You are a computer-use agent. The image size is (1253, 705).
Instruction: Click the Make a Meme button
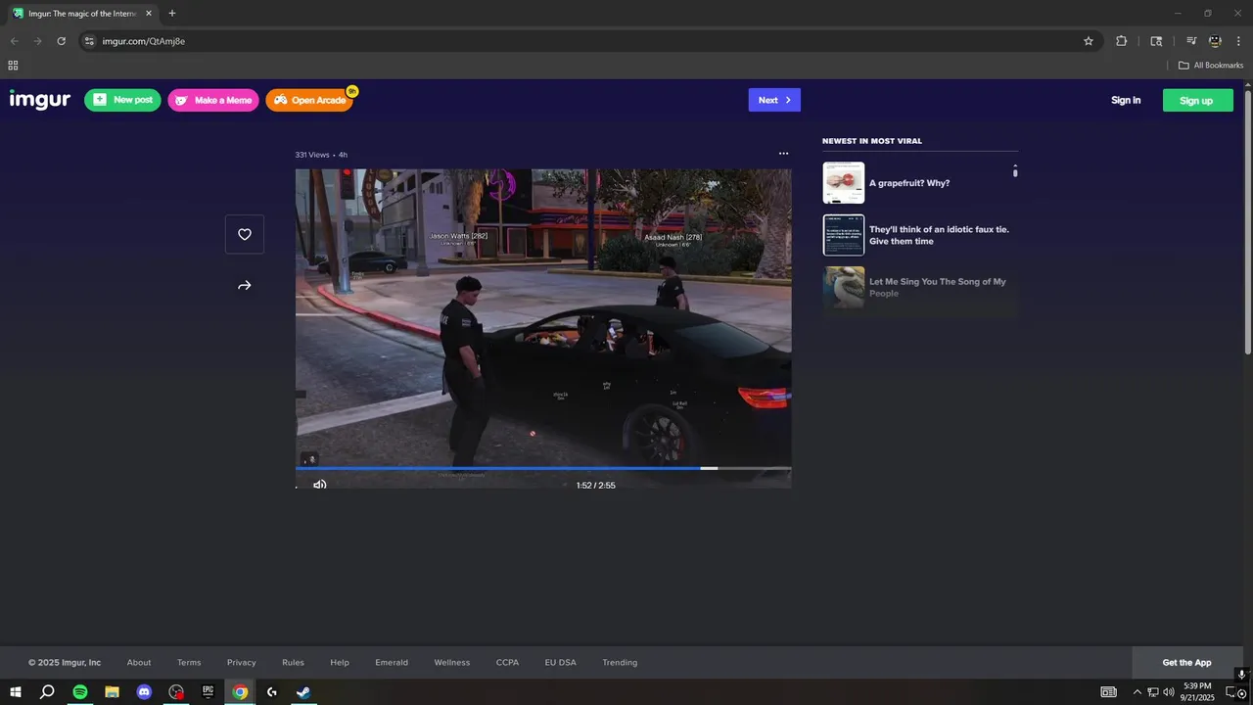tap(213, 100)
